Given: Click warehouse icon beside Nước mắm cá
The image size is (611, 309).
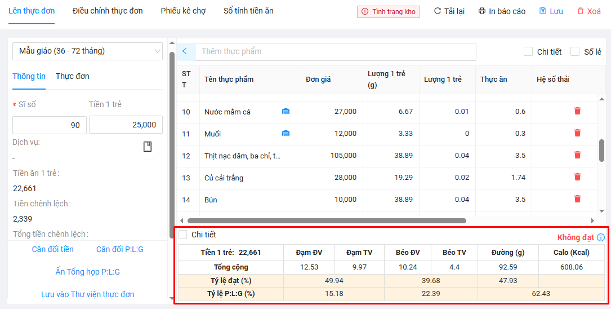Looking at the screenshot, I should point(286,112).
